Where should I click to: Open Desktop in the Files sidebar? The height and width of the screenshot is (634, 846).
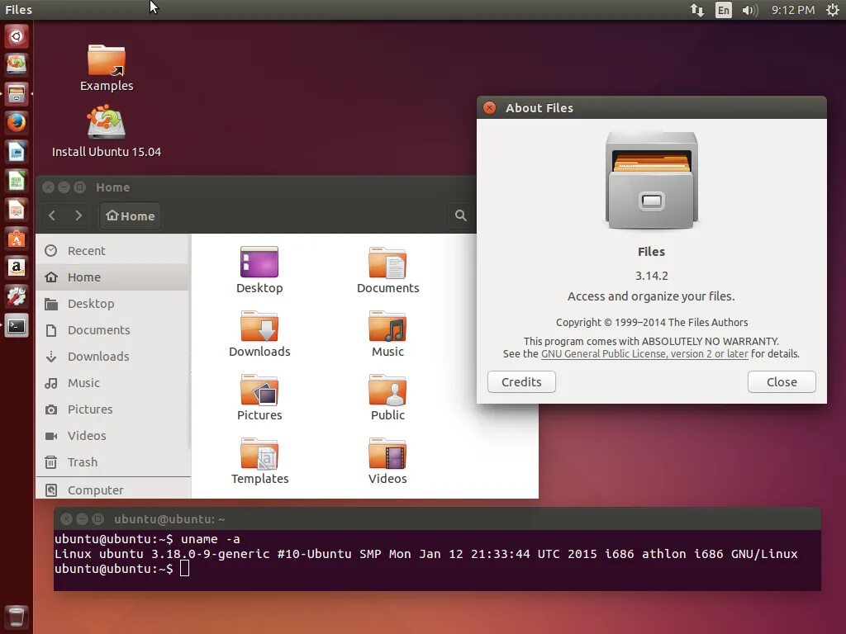click(x=112, y=304)
